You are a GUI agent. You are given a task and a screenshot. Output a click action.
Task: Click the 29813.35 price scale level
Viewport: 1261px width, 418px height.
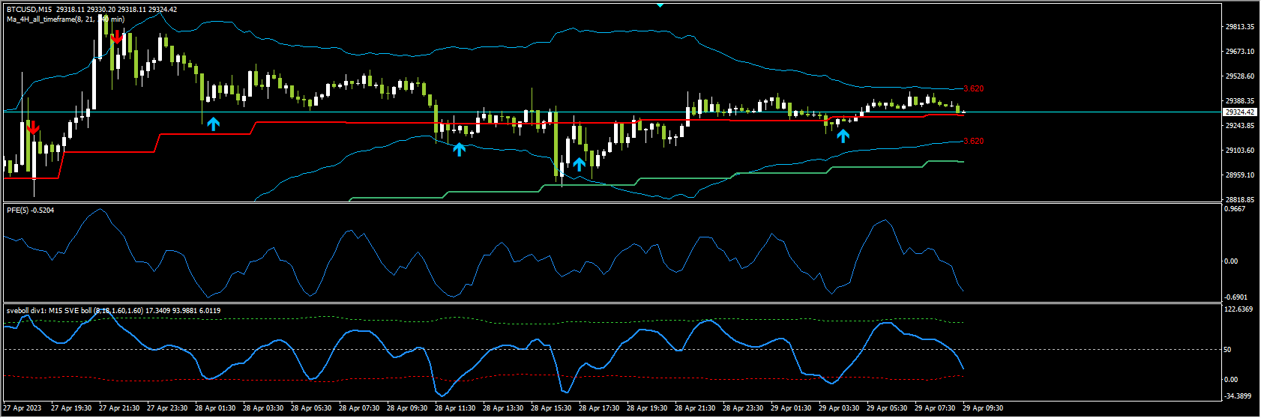(1240, 27)
